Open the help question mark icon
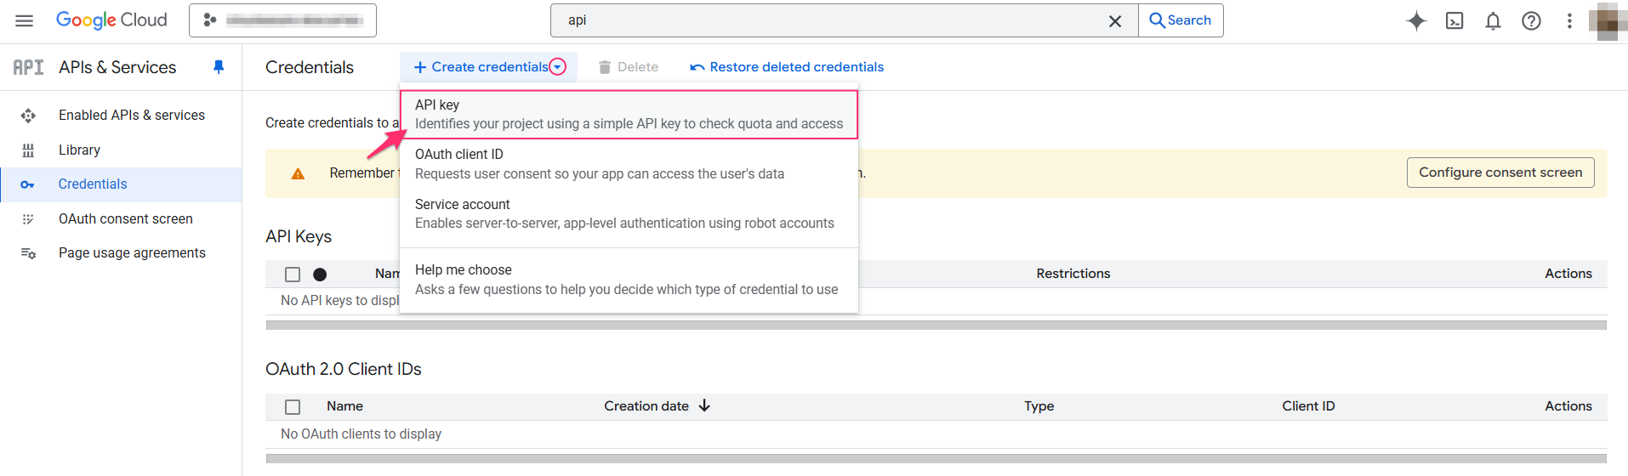Viewport: 1628px width, 476px height. click(1531, 21)
